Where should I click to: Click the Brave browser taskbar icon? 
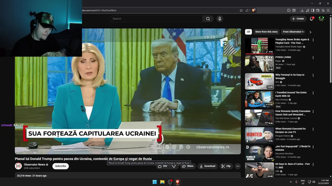tap(178, 182)
